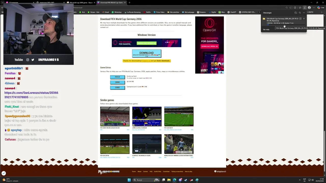Viewport: 326px width, 183px height.
Task: Open the browser profile avatar
Action: [309, 8]
